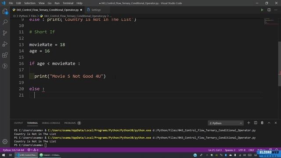The width and height of the screenshot is (281, 158).
Task: Switch to Chrome taskbar button
Action: click(50, 155)
